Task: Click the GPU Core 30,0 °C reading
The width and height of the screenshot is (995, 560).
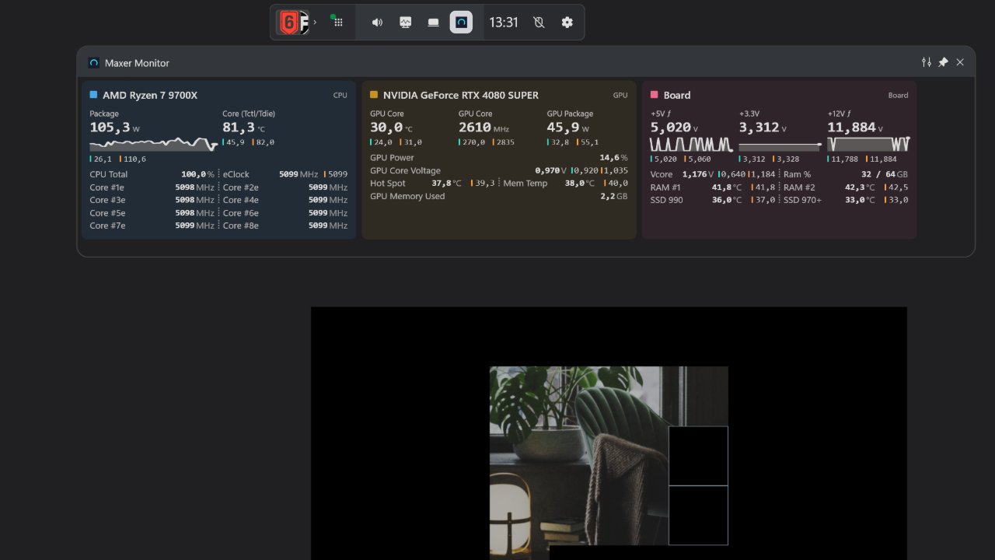Action: coord(392,128)
